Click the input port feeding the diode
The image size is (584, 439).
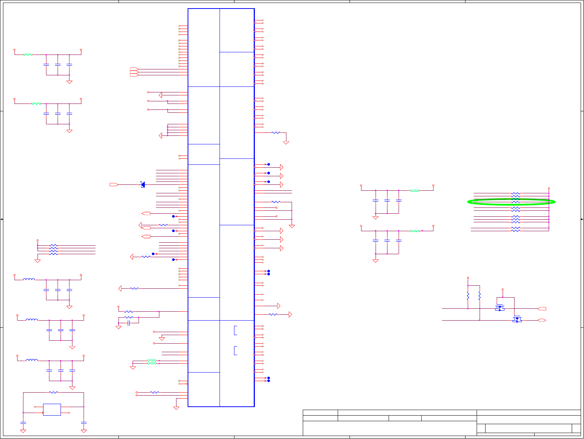coord(114,184)
